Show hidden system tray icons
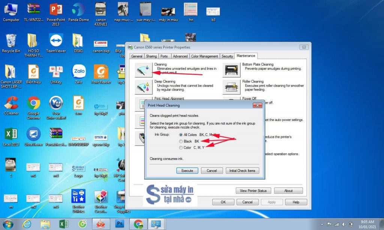The width and height of the screenshot is (384, 230). click(322, 224)
